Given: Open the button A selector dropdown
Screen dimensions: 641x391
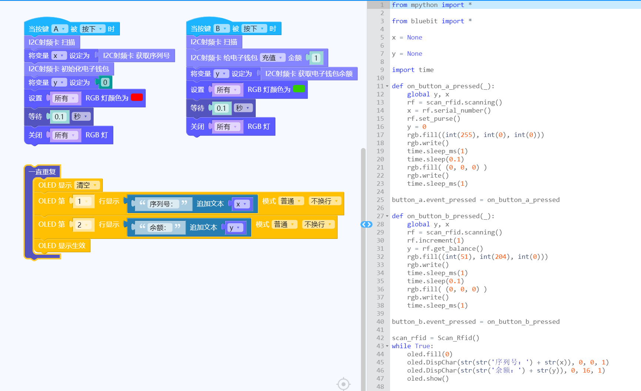Looking at the screenshot, I should 59,29.
